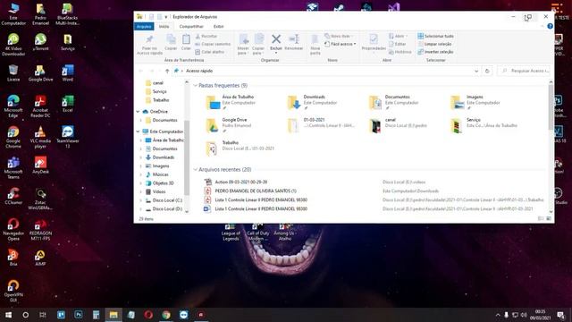The width and height of the screenshot is (572, 322).
Task: Click Fixar no Acesso rápido pin icon
Action: tap(149, 39)
